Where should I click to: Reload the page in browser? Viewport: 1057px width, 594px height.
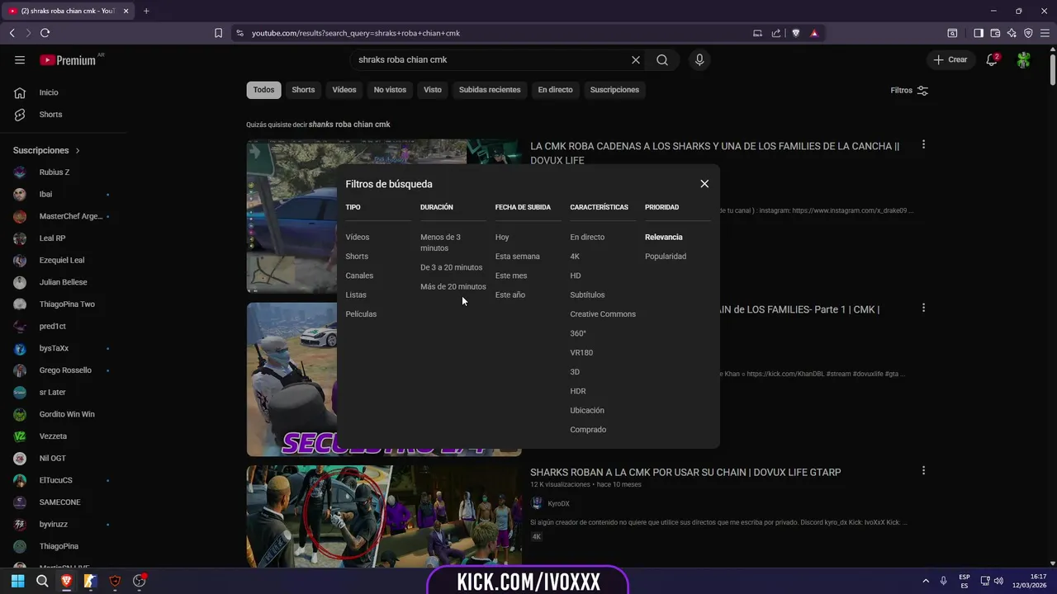[x=45, y=33]
